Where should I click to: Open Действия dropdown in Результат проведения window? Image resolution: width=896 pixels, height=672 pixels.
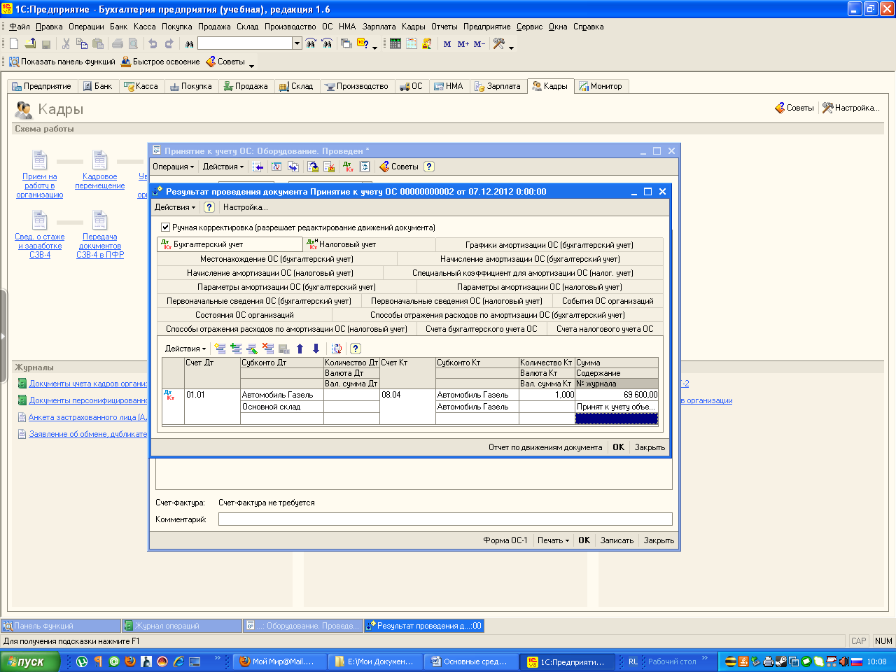tap(175, 207)
